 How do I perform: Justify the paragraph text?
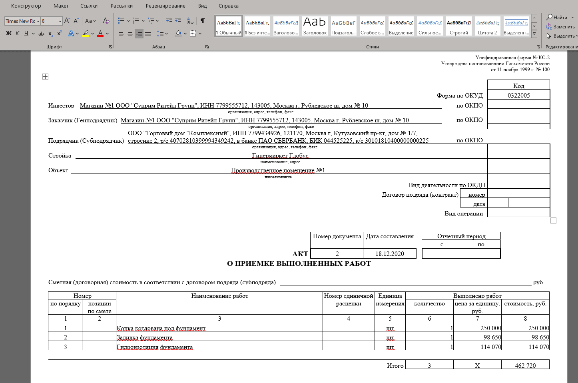148,34
